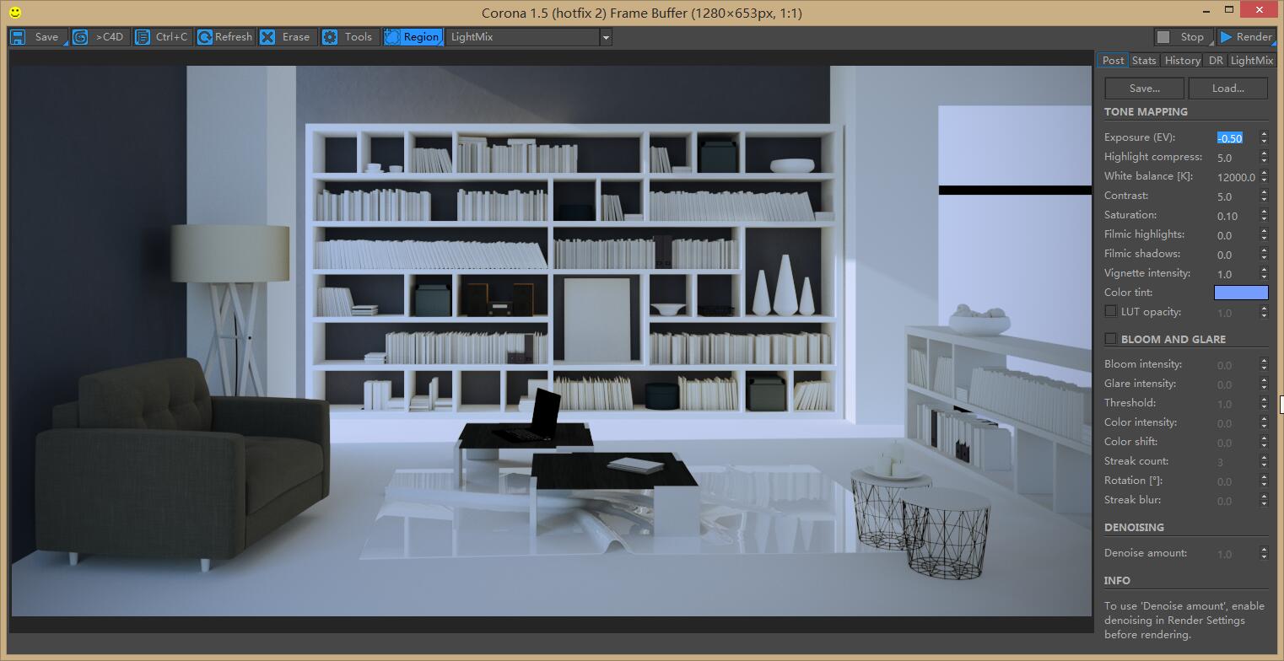Adjust the Saturation spinner arrows
The image size is (1284, 661).
coord(1264,215)
